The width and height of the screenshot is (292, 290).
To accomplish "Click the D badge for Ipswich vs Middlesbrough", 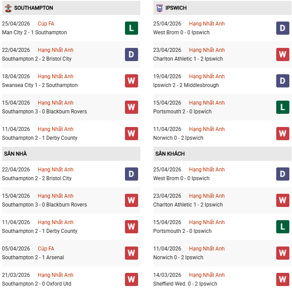I will 283,81.
